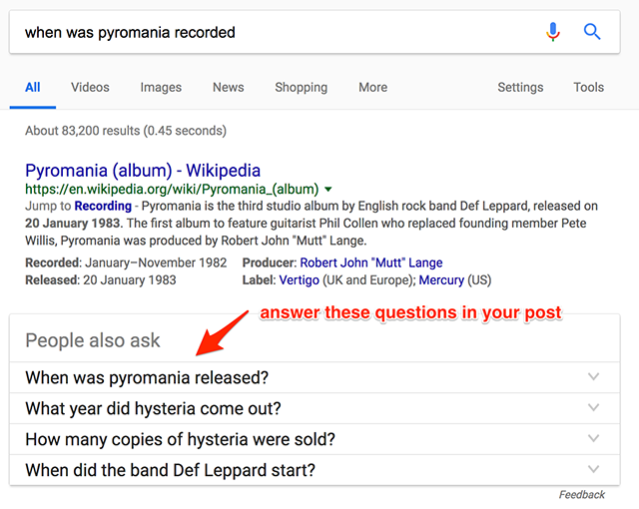Viewport: 639px width, 509px height.
Task: Click the "About 83,200 results" text
Action: pyautogui.click(x=126, y=131)
